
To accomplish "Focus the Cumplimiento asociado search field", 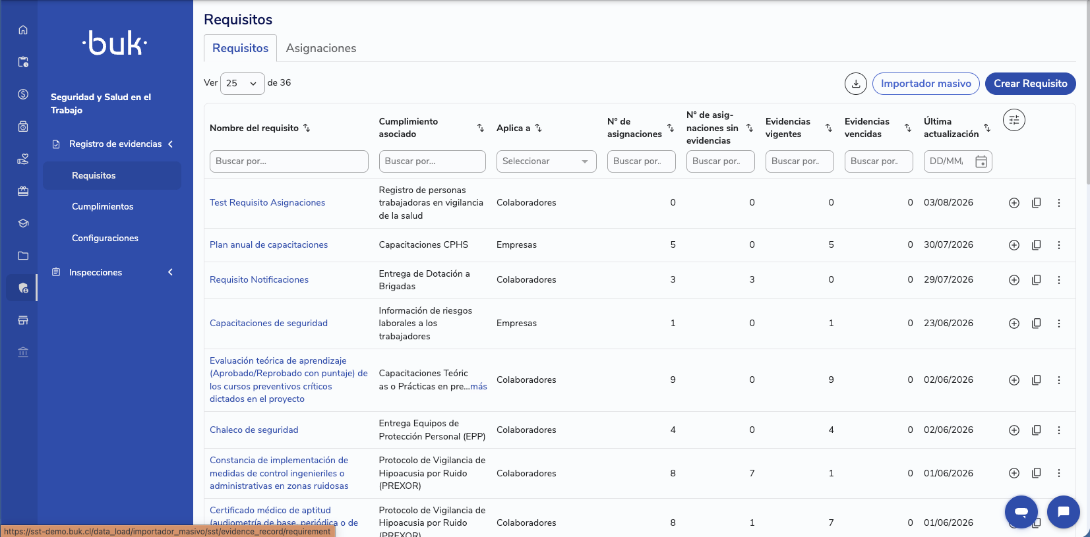I will click(432, 161).
